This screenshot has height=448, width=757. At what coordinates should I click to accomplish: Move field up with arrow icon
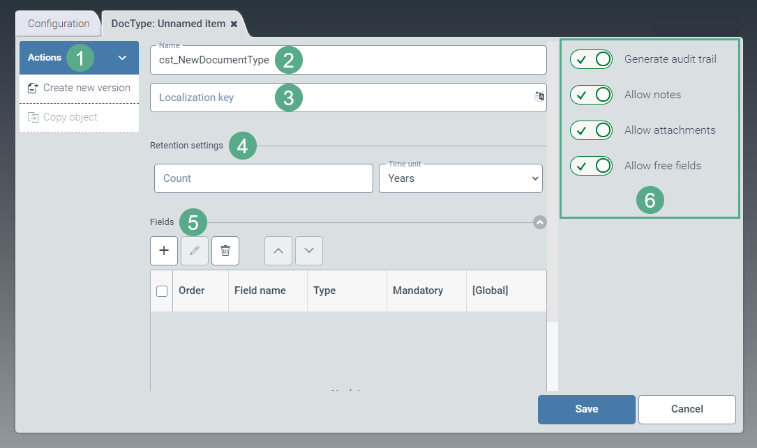tap(278, 251)
